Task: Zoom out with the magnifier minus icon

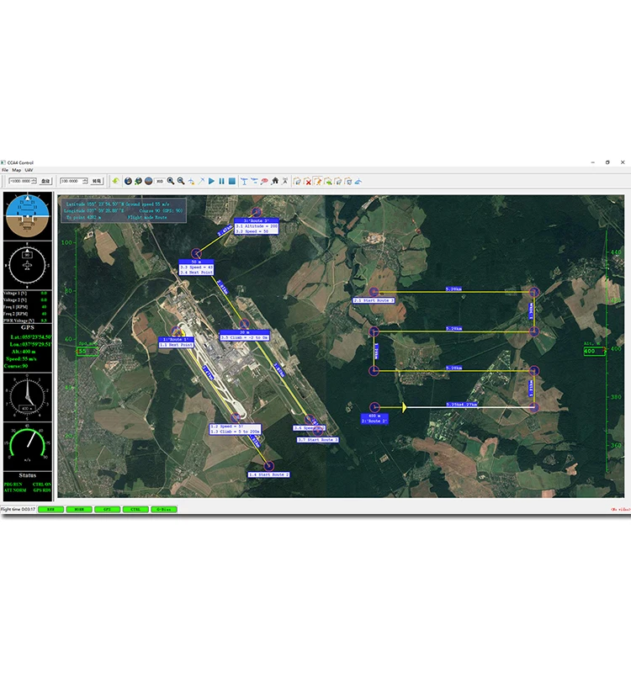Action: coord(181,181)
